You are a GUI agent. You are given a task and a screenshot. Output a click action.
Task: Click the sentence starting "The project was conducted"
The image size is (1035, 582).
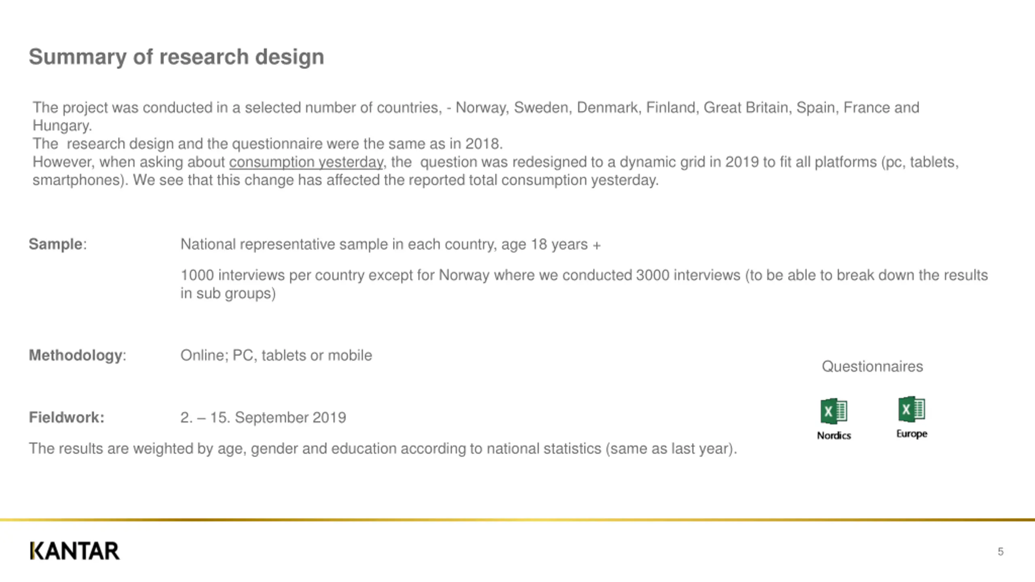click(475, 108)
